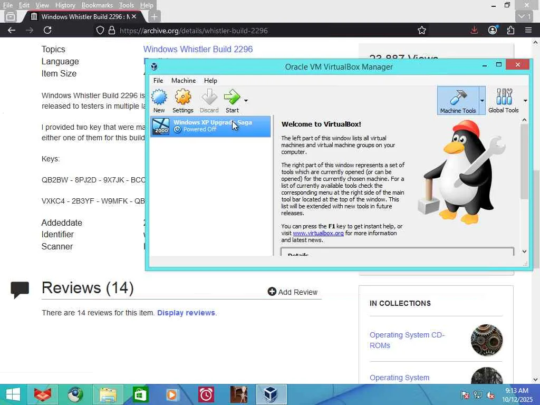The image size is (540, 405).
Task: Open Windows Whistler Build 2296 topic link
Action: coord(198,49)
